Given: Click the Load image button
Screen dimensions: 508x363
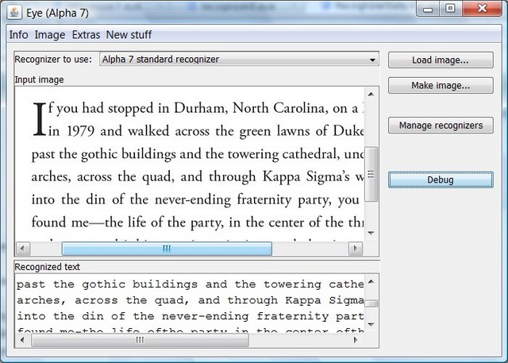Looking at the screenshot, I should tap(440, 60).
